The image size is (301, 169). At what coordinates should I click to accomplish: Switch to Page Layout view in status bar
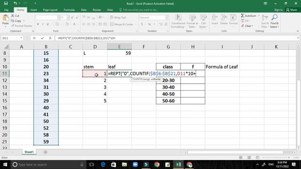(x=249, y=158)
